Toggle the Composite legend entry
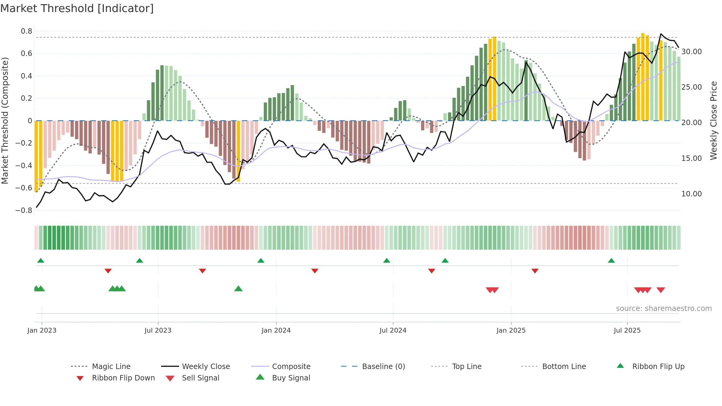This screenshot has height=406, width=722. click(x=281, y=366)
